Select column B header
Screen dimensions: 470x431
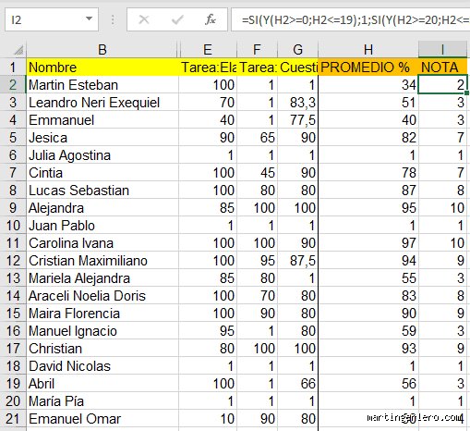102,49
